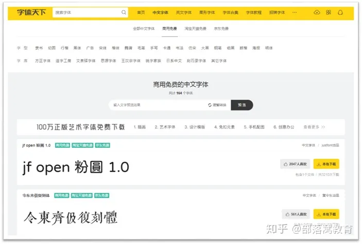
Task: Filter by 卡通 font type
Action: click(x=167, y=48)
